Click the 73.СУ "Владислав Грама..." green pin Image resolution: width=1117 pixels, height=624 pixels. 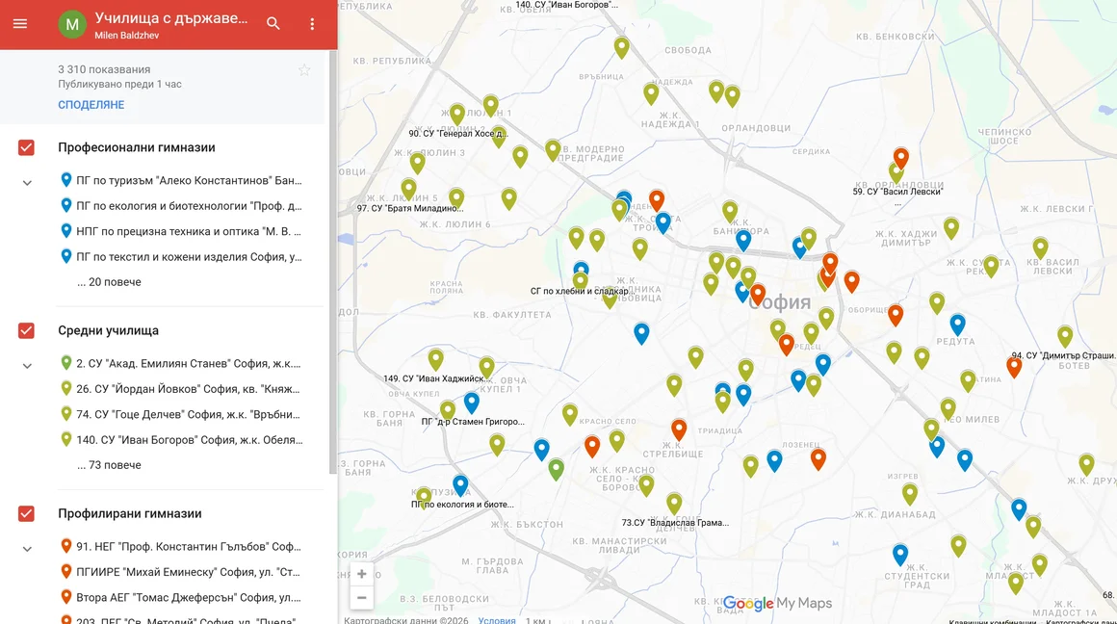tap(674, 503)
